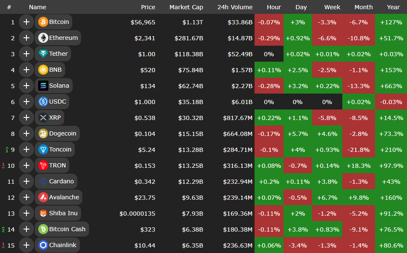Click the TRON logo icon
Viewport: 407px width, 253px height.
pos(43,165)
